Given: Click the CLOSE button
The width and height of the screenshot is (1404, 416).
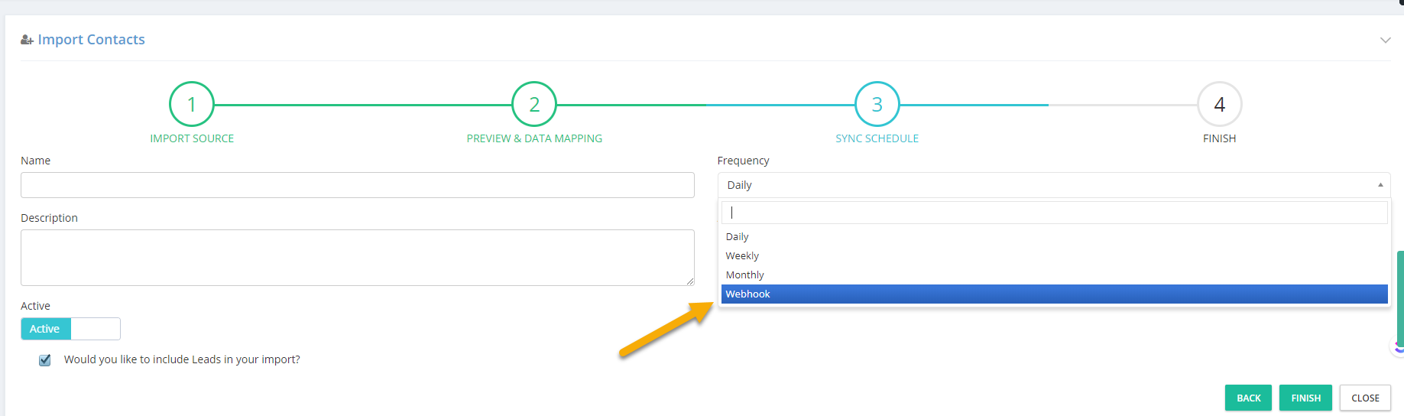Looking at the screenshot, I should point(1365,398).
